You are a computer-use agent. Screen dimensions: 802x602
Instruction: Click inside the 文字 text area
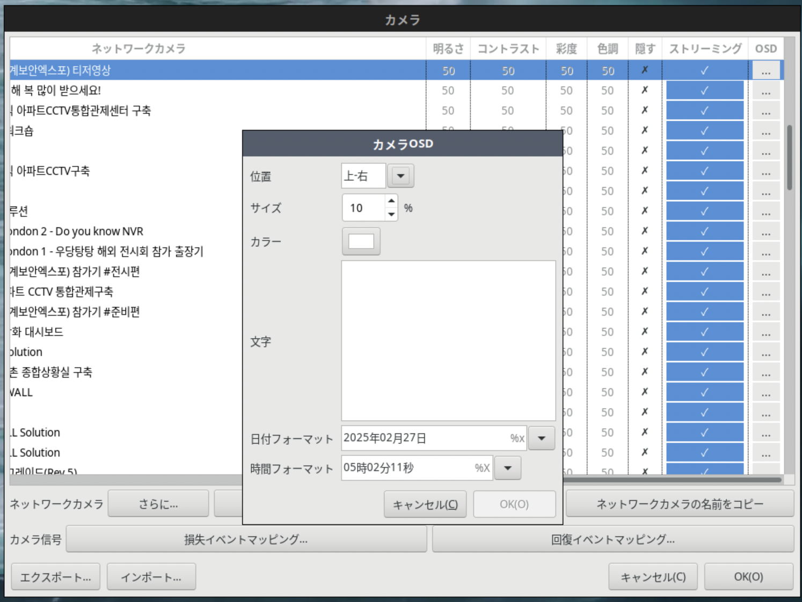coord(448,341)
